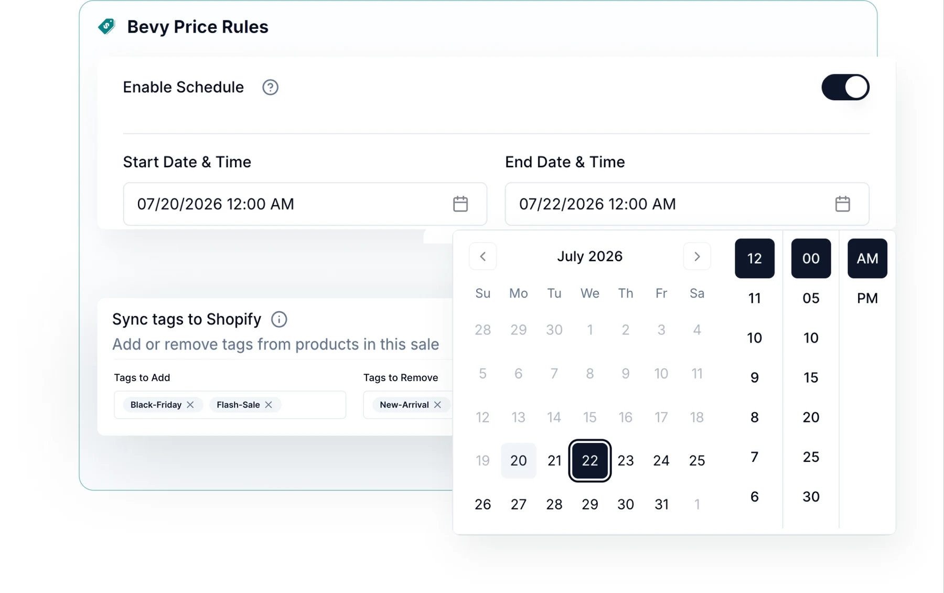Image resolution: width=944 pixels, height=593 pixels.
Task: Go to previous month in calendar
Action: click(483, 257)
